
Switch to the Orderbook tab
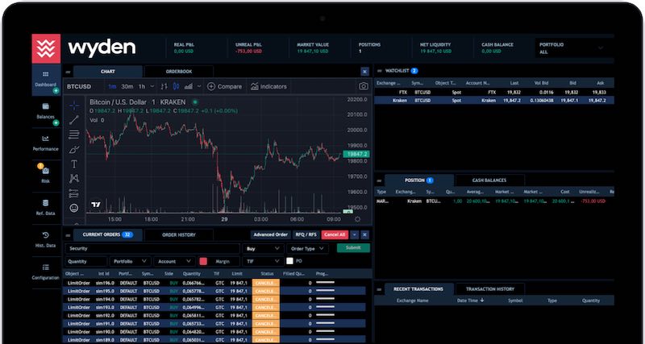tap(179, 72)
